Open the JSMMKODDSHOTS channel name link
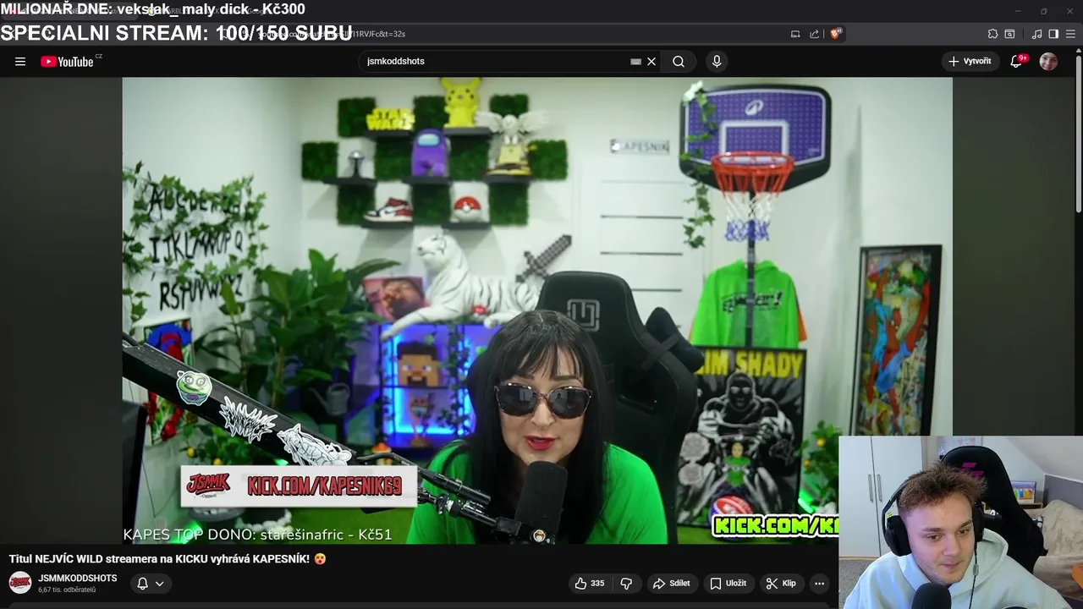The height and width of the screenshot is (609, 1083). [x=78, y=579]
